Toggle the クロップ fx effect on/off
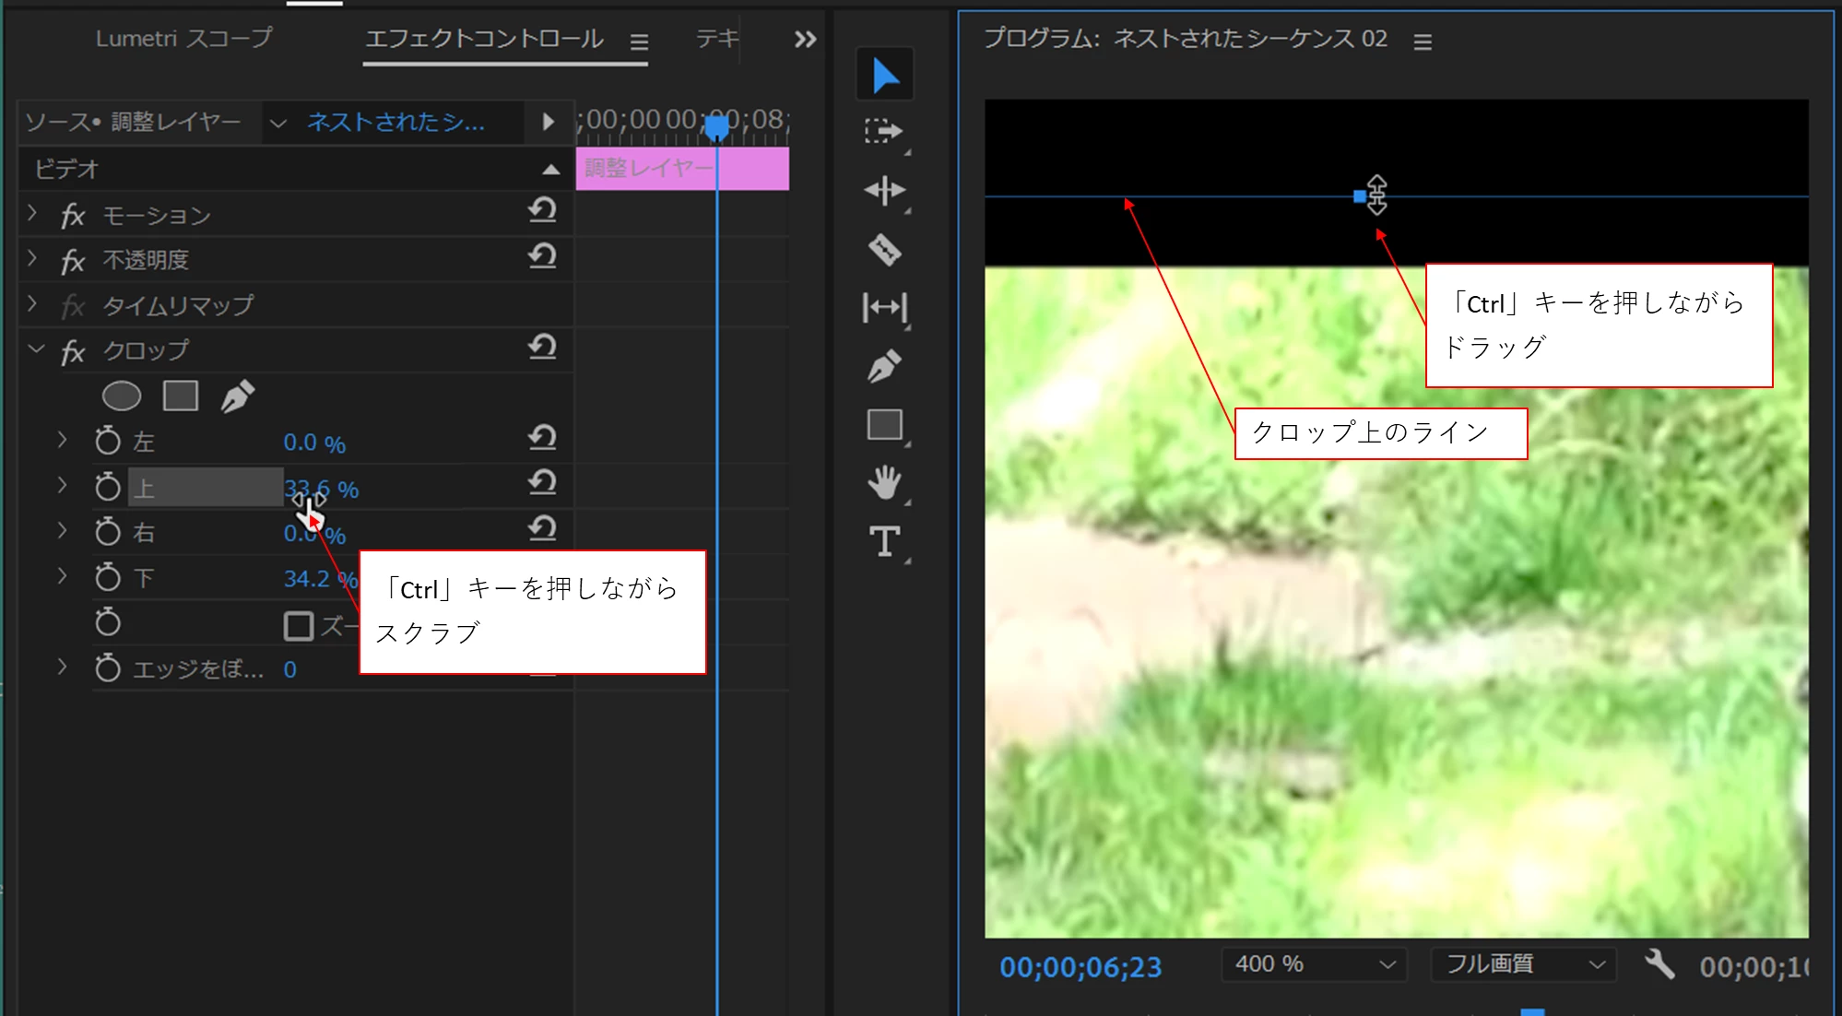1842x1016 pixels. [73, 351]
